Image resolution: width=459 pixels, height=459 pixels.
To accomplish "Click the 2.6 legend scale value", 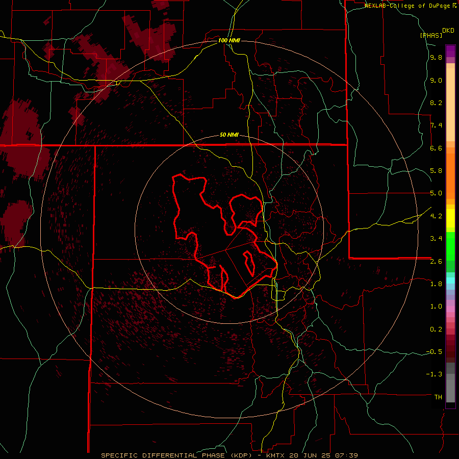I will tap(436, 262).
